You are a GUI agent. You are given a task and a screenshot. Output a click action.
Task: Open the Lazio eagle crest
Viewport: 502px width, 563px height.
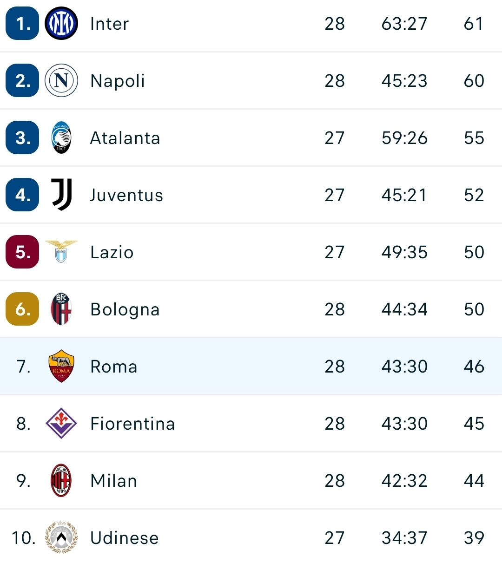[61, 251]
